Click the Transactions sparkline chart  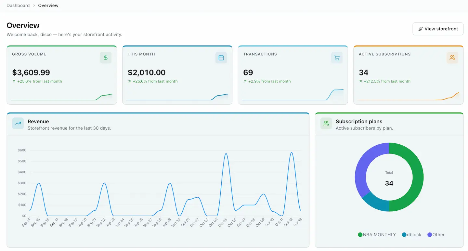(293, 95)
